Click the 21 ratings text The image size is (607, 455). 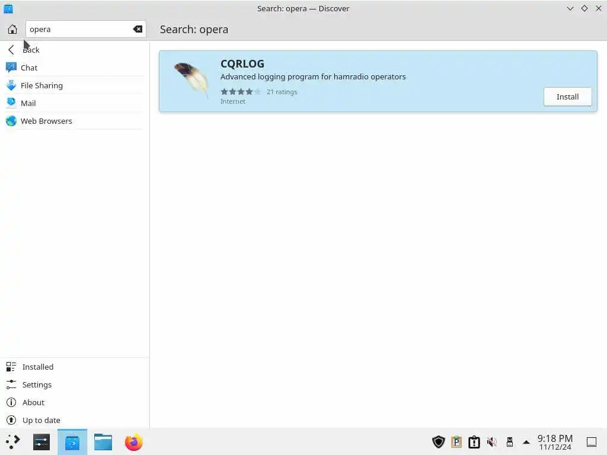282,92
